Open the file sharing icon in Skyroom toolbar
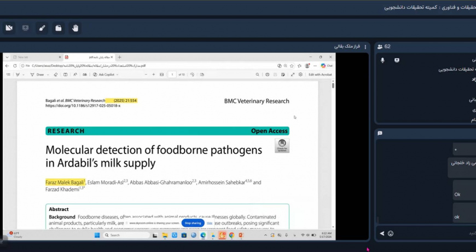This screenshot has width=476, height=252. click(x=59, y=28)
